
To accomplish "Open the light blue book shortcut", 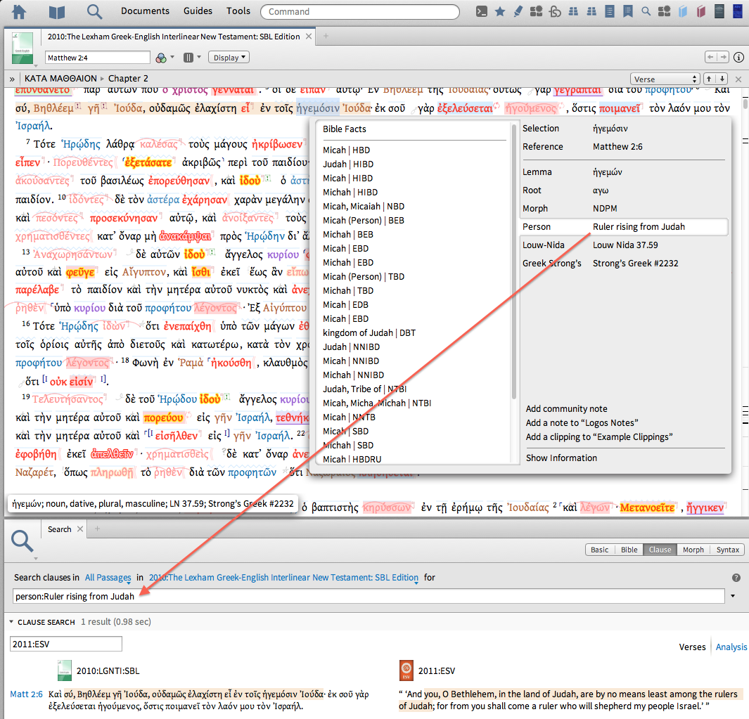I will (683, 11).
